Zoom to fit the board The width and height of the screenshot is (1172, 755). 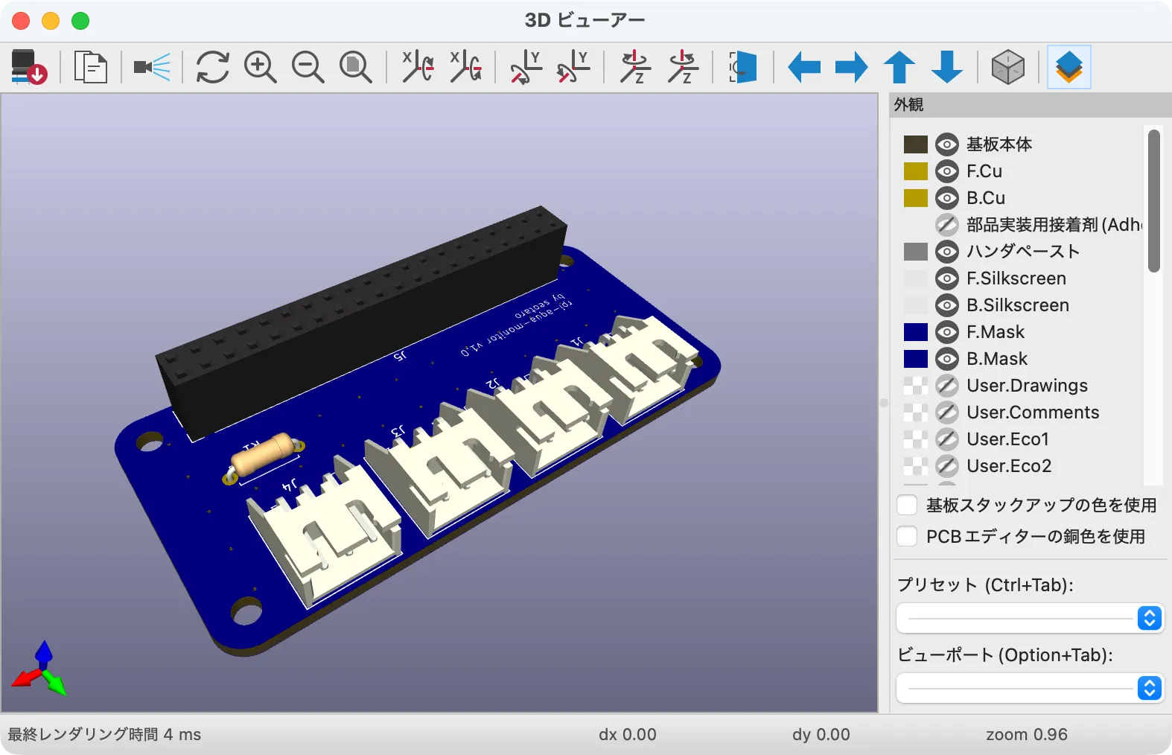[x=355, y=67]
